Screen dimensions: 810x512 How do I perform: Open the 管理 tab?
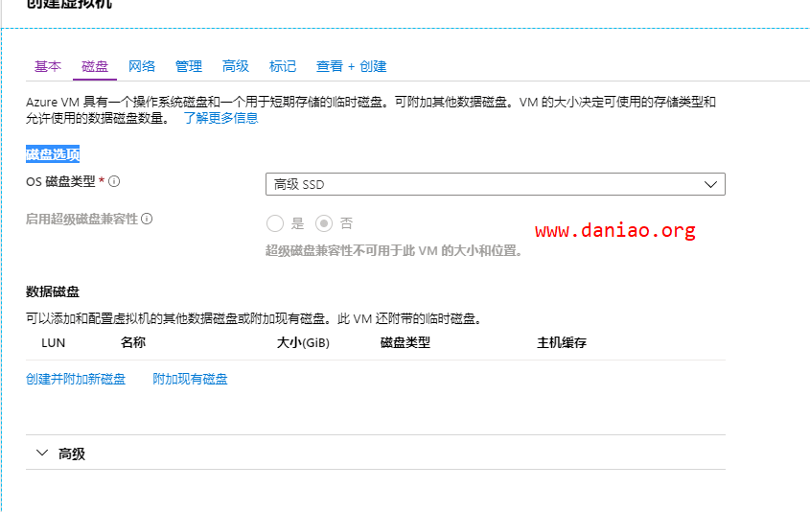coord(189,66)
